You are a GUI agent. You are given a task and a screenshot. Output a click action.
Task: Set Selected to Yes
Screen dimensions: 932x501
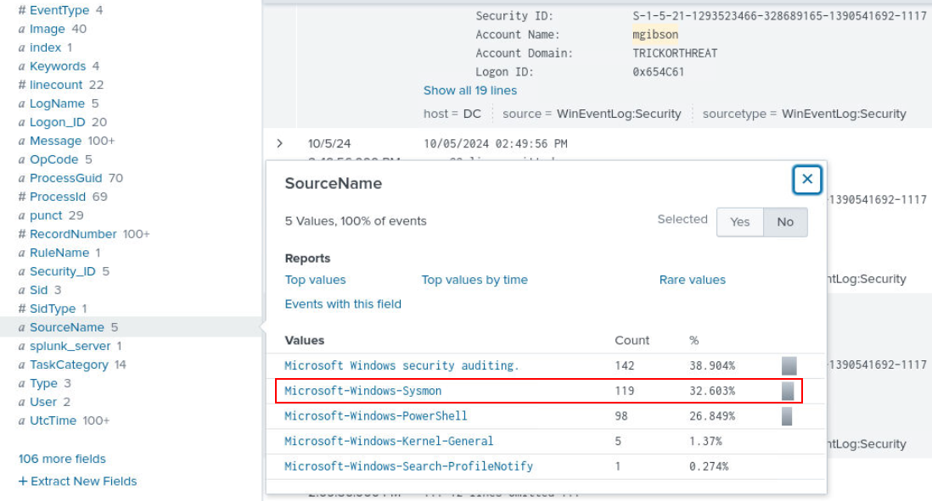[739, 222]
